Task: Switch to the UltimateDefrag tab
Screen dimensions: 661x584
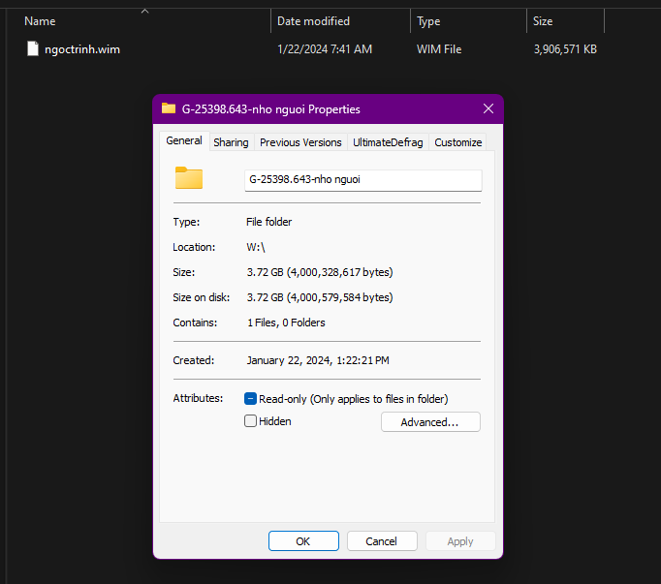Action: pyautogui.click(x=388, y=142)
